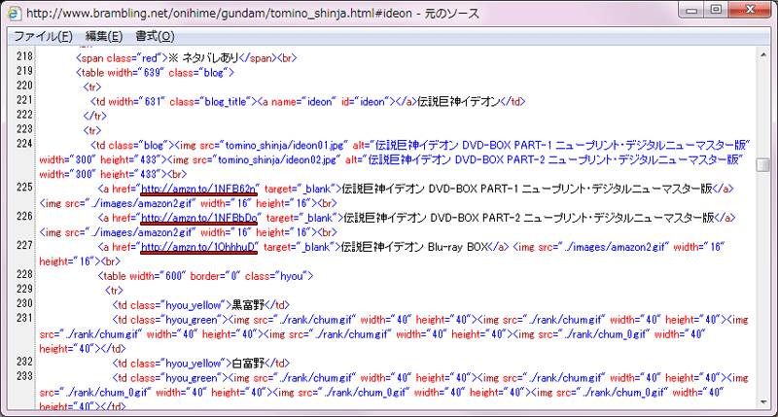This screenshot has height=417, width=778.
Task: Click the table width="639" tag on line 219
Action: pos(155,72)
